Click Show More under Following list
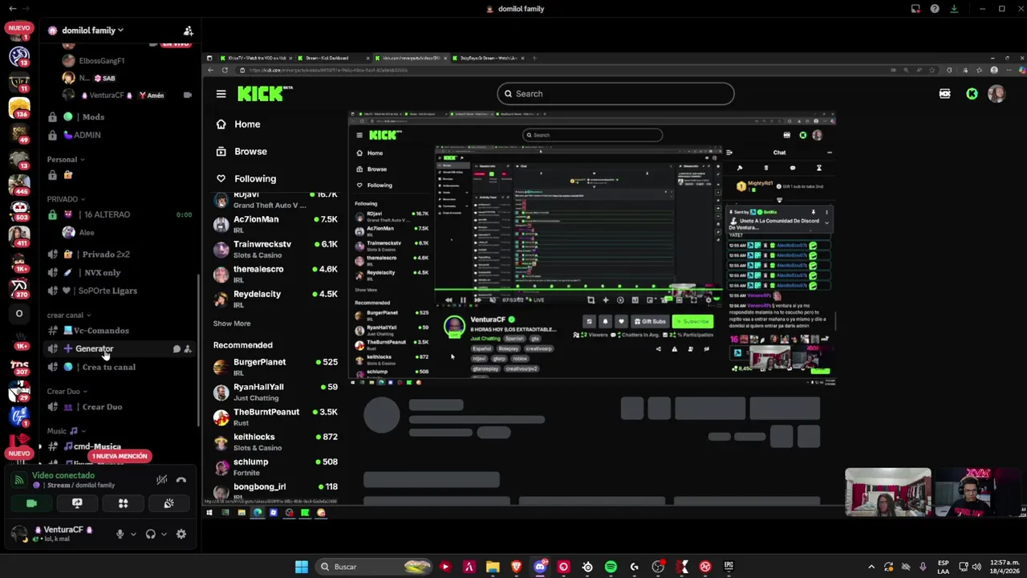This screenshot has height=578, width=1027. click(x=232, y=324)
